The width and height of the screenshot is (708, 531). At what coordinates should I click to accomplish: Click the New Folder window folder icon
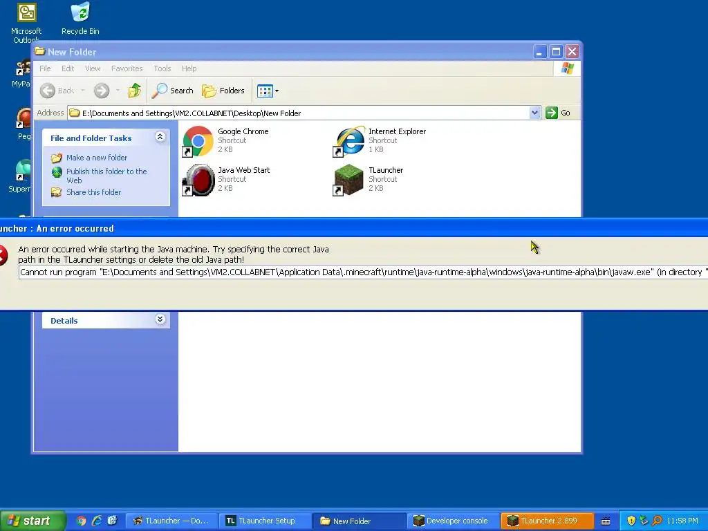click(39, 51)
